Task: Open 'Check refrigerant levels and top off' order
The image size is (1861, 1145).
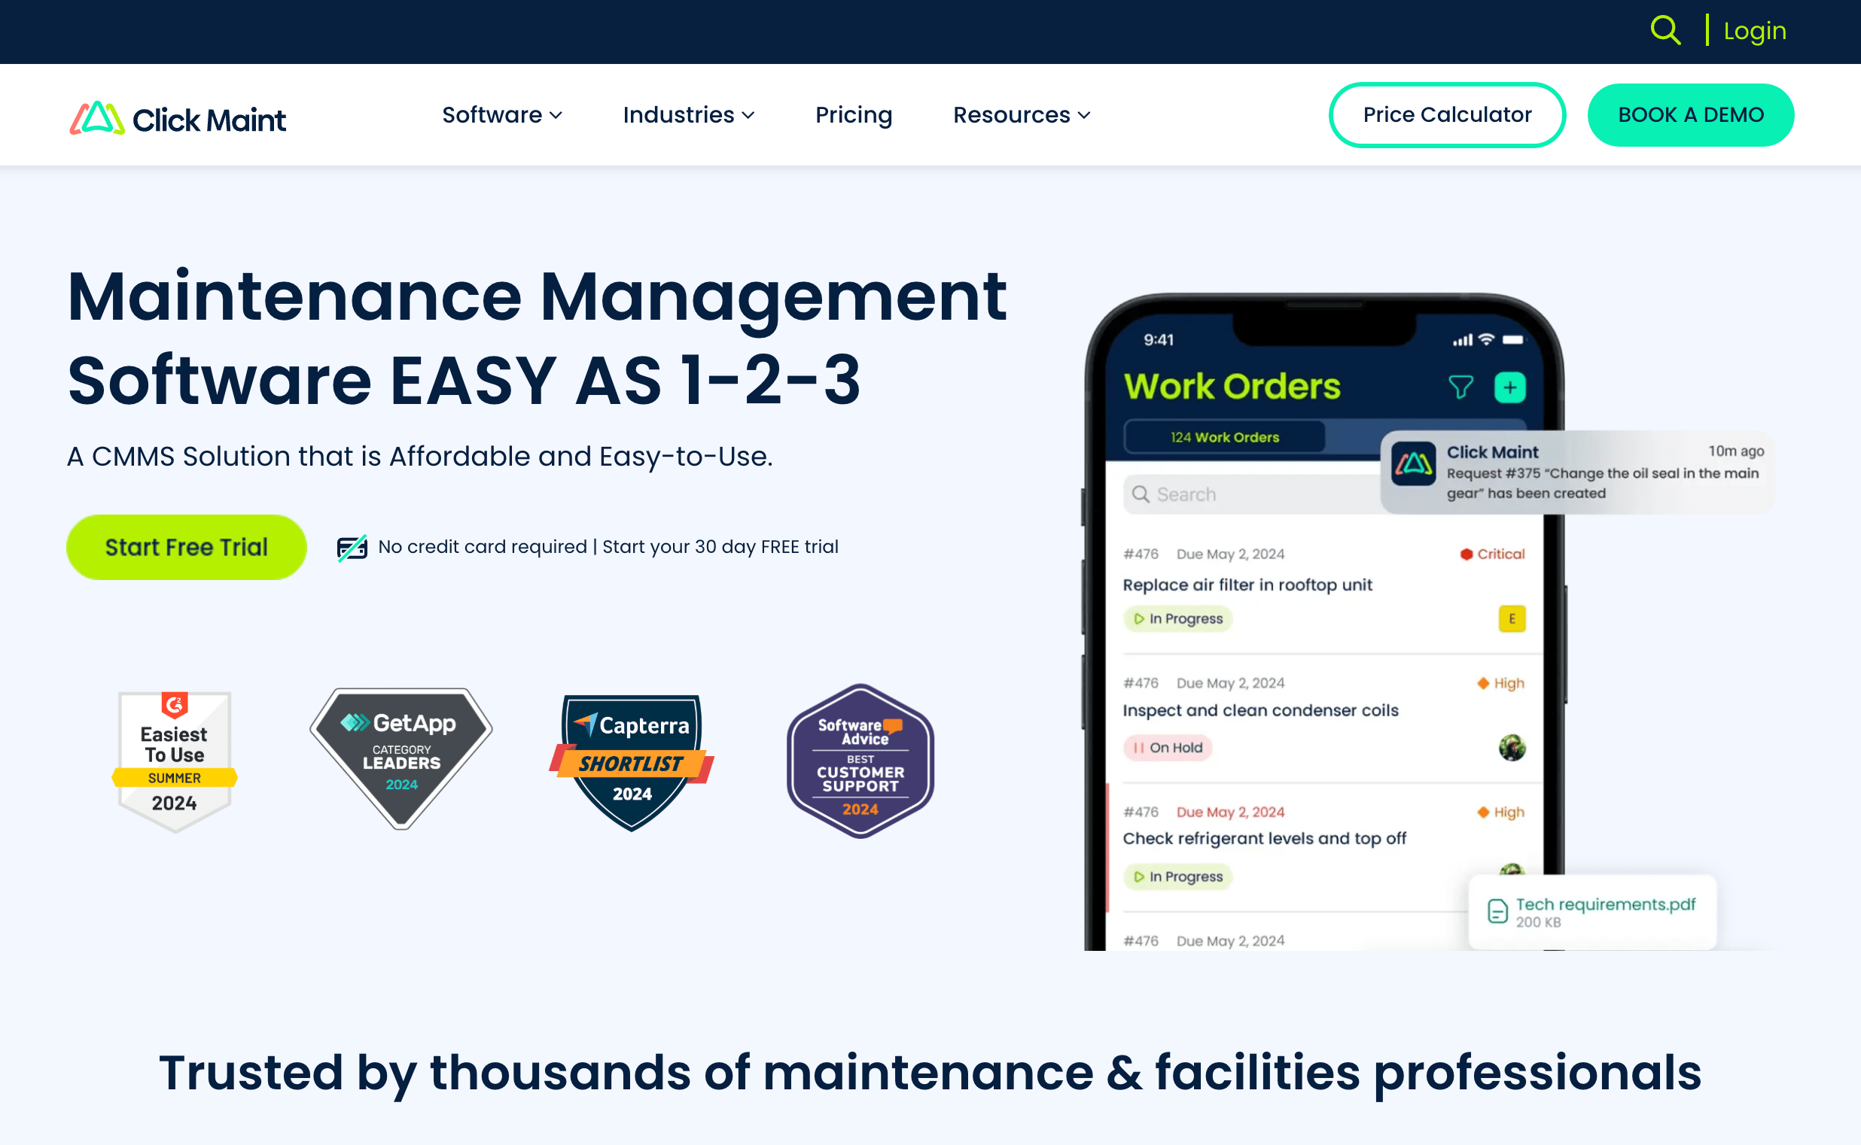Action: (x=1264, y=838)
